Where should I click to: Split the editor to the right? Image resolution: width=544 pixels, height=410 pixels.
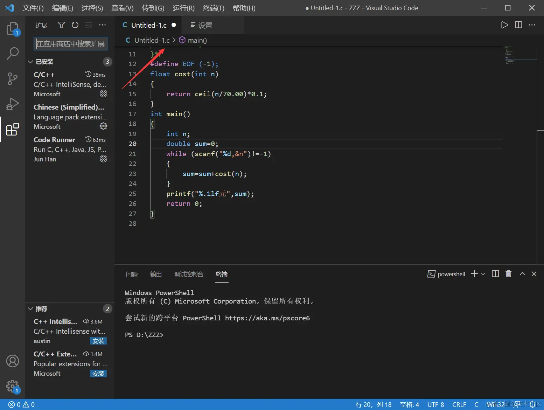tap(518, 25)
